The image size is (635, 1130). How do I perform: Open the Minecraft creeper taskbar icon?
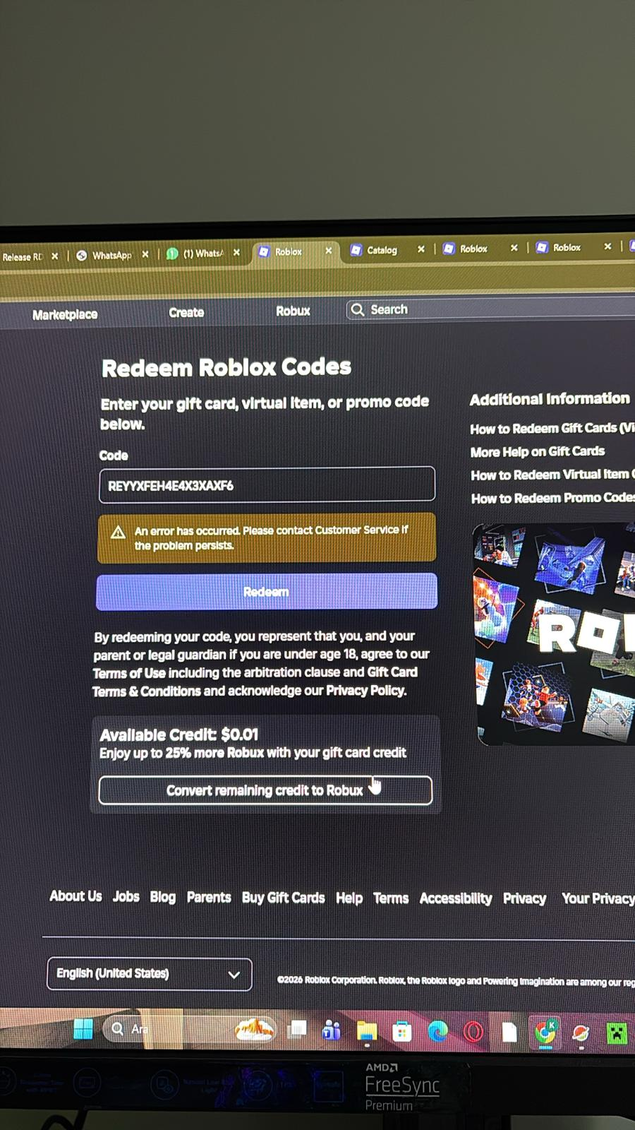click(617, 1033)
